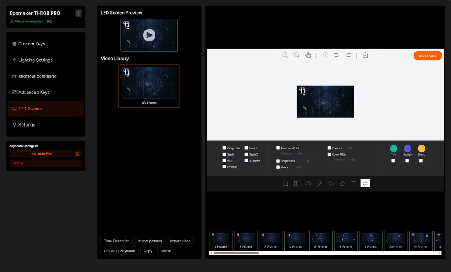451x272 pixels.
Task: Open the edit history clock icon
Action: click(x=325, y=55)
